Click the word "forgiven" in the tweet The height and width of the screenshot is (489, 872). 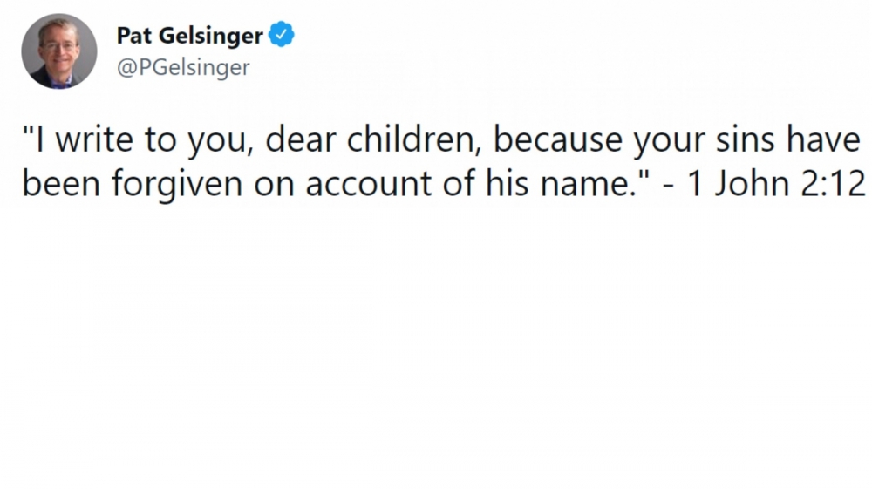point(177,183)
